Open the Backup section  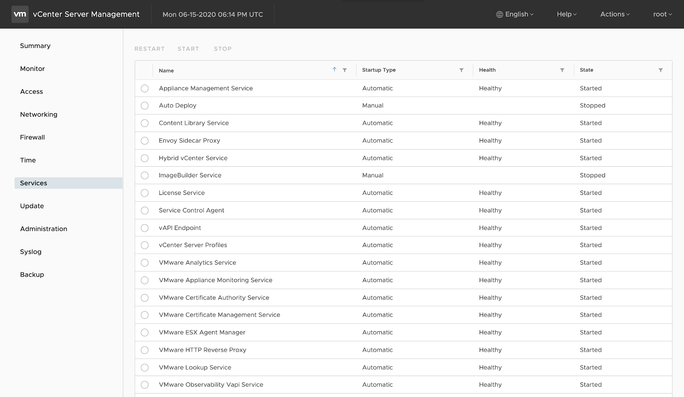(x=32, y=274)
